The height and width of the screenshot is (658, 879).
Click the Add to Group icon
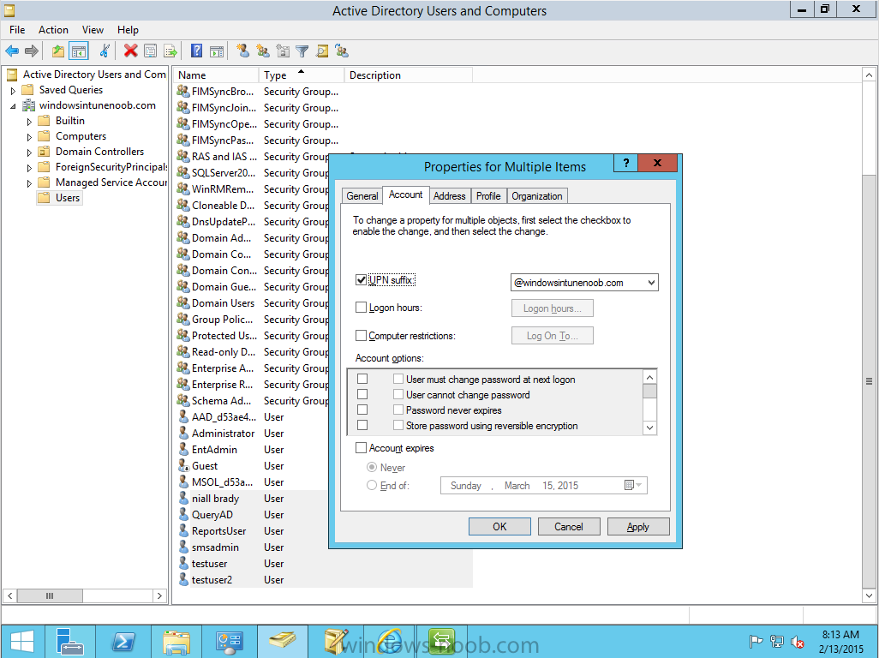342,51
